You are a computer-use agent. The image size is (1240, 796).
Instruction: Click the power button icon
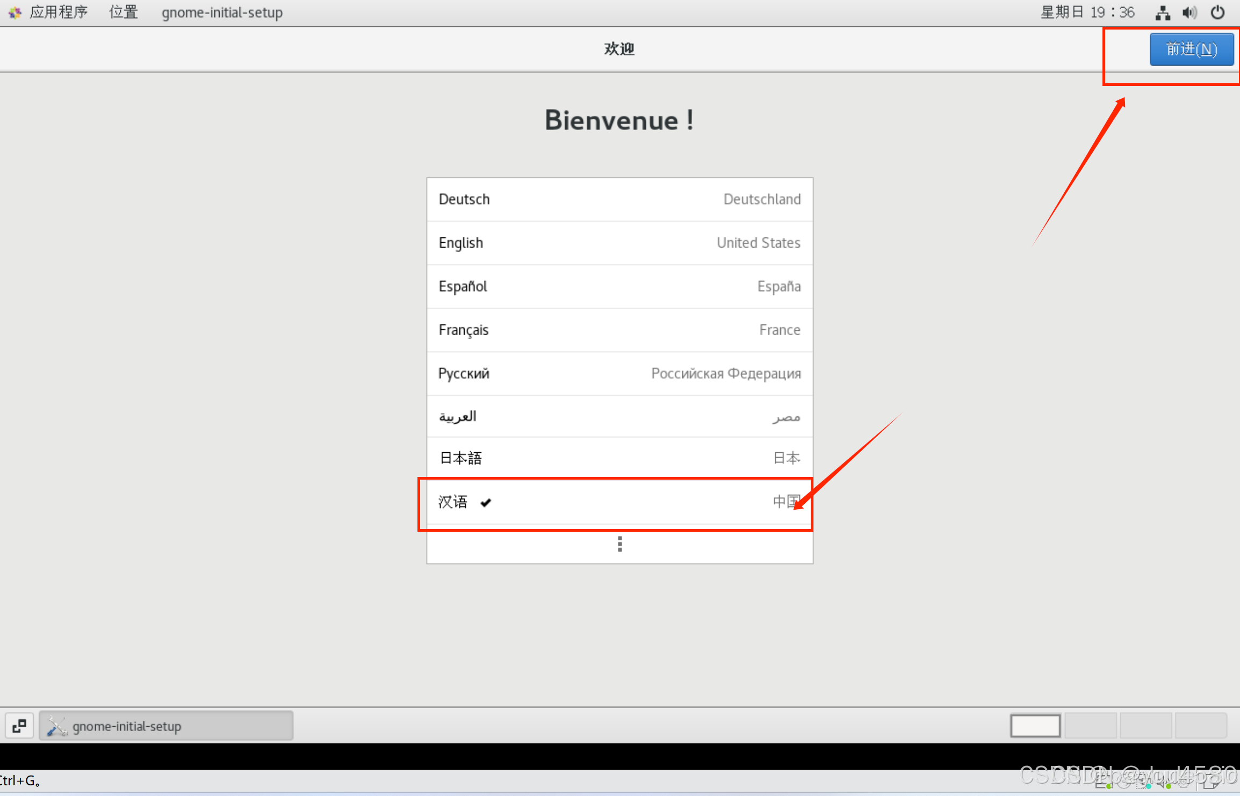pos(1217,12)
